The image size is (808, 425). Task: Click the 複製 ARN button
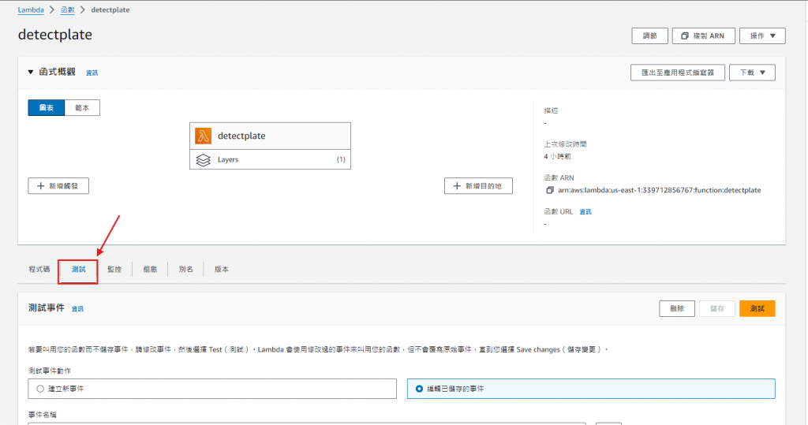[x=703, y=36]
